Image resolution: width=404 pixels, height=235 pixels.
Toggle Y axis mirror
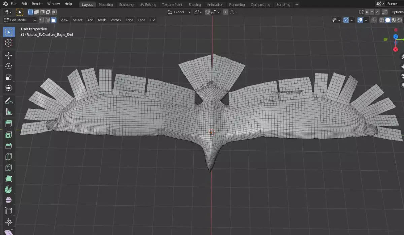coord(372,12)
